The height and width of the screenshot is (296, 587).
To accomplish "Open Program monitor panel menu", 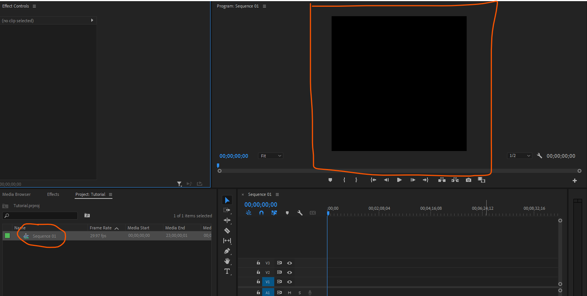I will (264, 6).
